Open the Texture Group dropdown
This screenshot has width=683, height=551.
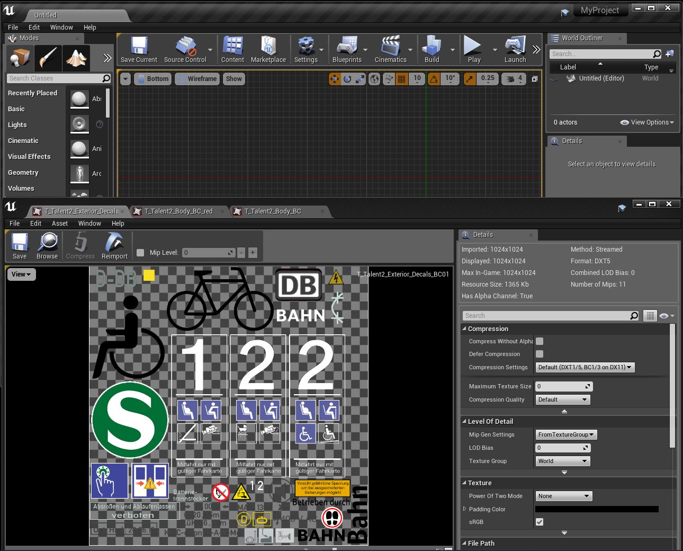tap(562, 461)
